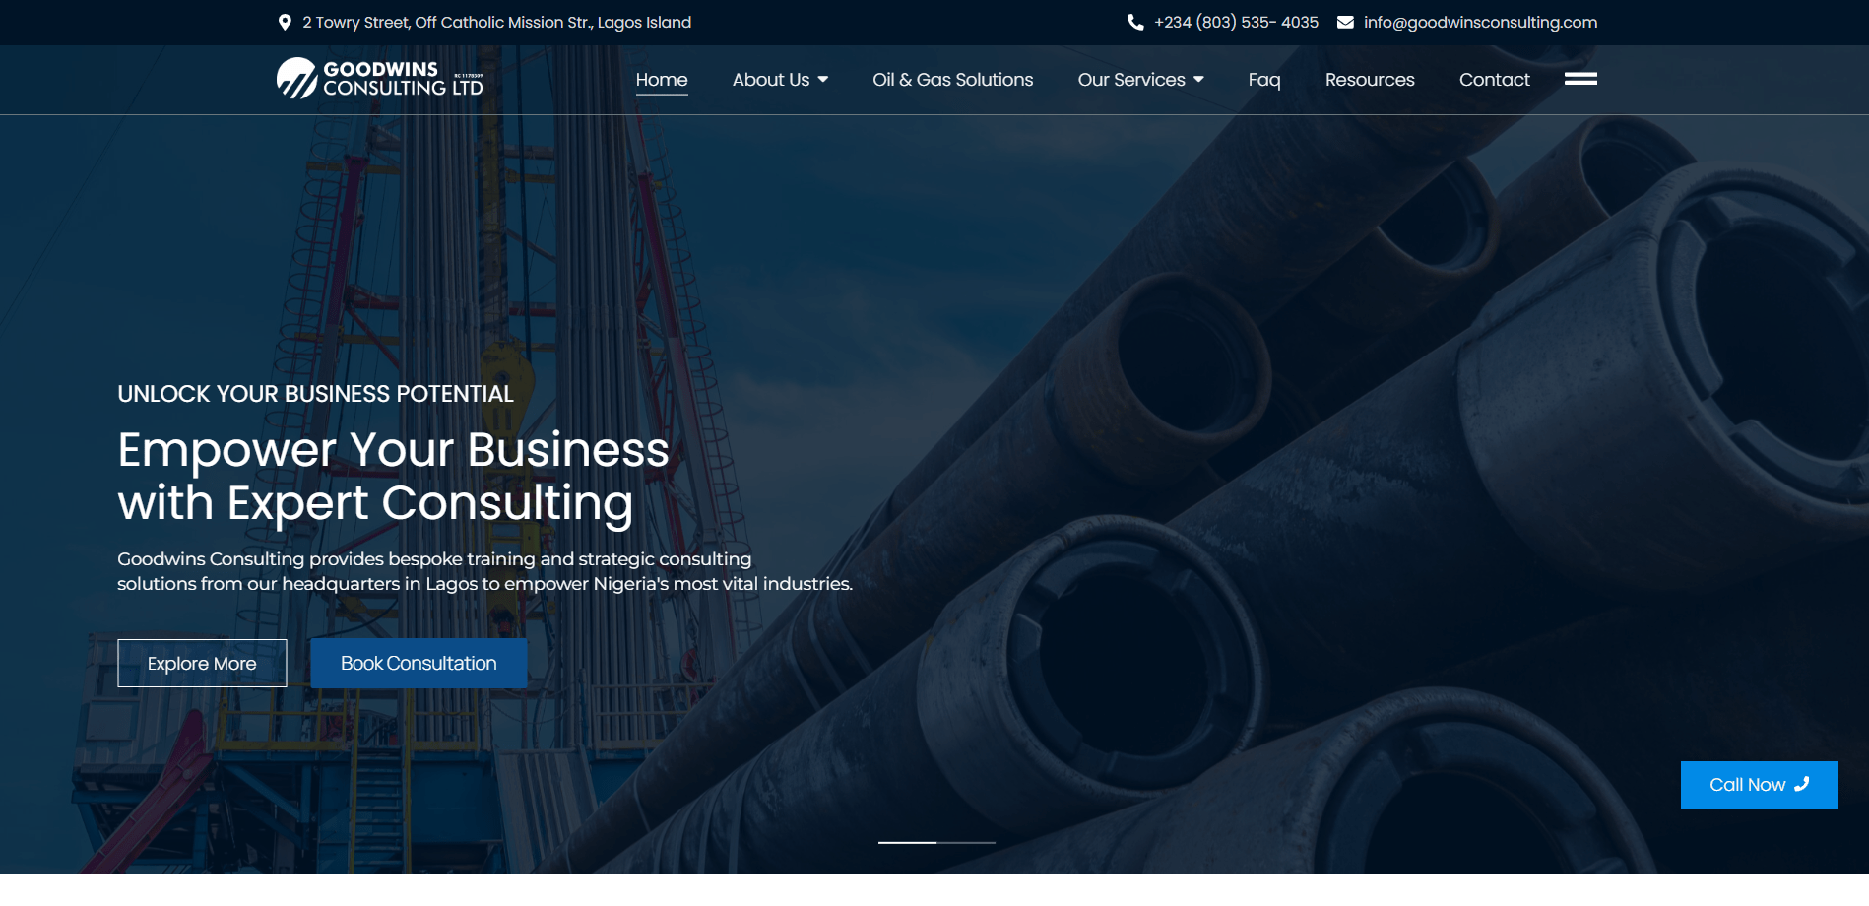Expand the About Us dropdown arrow
The height and width of the screenshot is (906, 1869).
(x=823, y=80)
